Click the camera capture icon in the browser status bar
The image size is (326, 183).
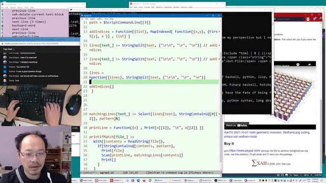278,175
